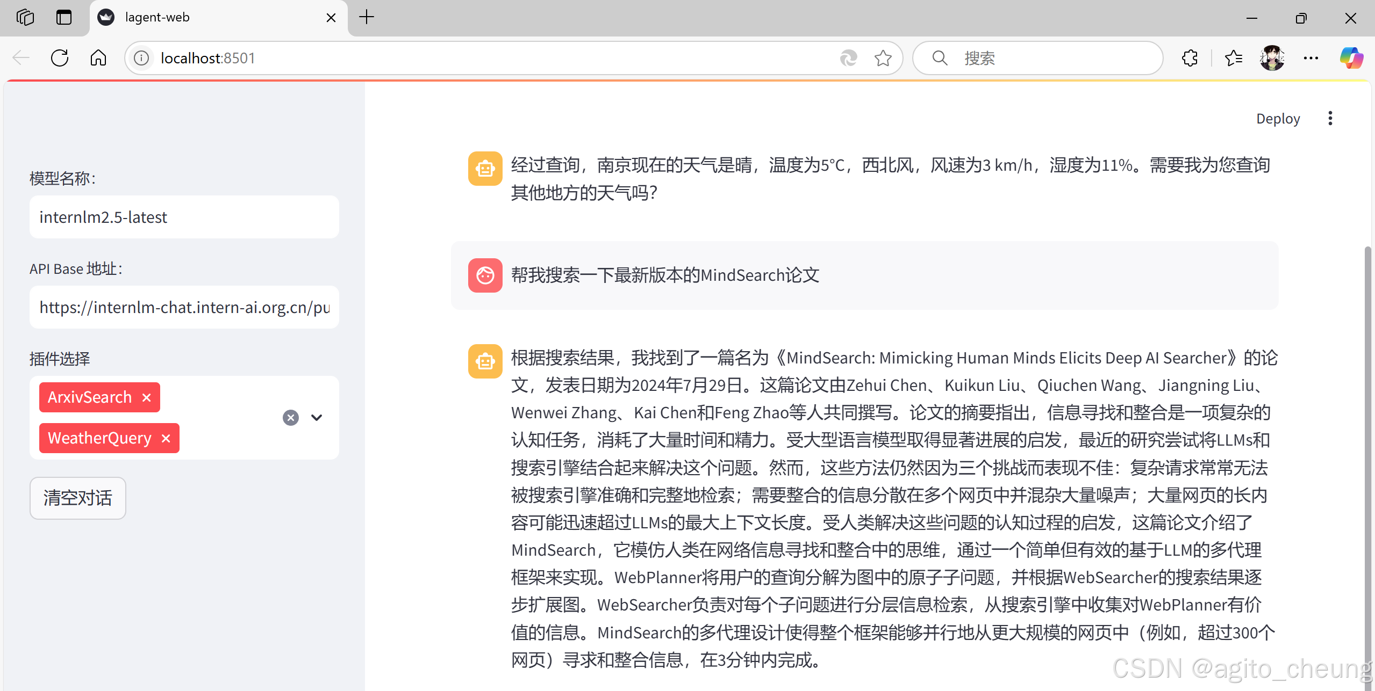Toggle the vertical tabs pane
Image resolution: width=1375 pixels, height=691 pixels.
pos(64,17)
